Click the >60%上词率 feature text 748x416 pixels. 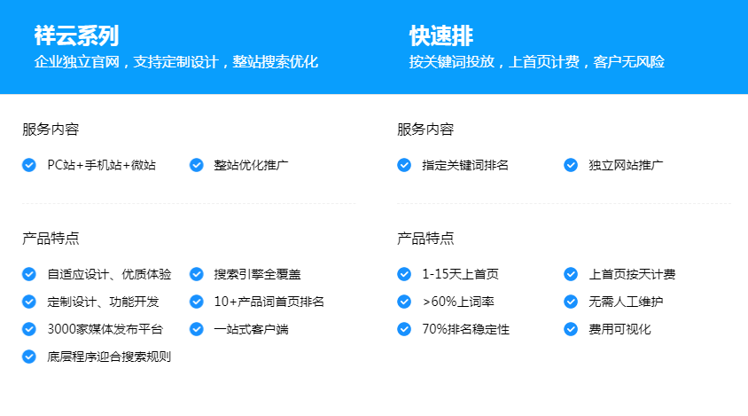coord(460,302)
